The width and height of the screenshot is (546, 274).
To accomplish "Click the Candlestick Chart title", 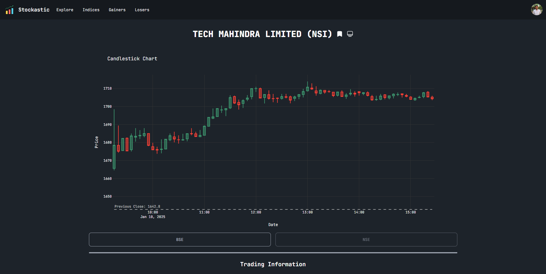I will [x=132, y=59].
